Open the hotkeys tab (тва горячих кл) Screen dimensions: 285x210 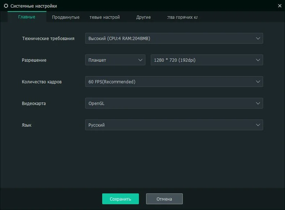[182, 17]
